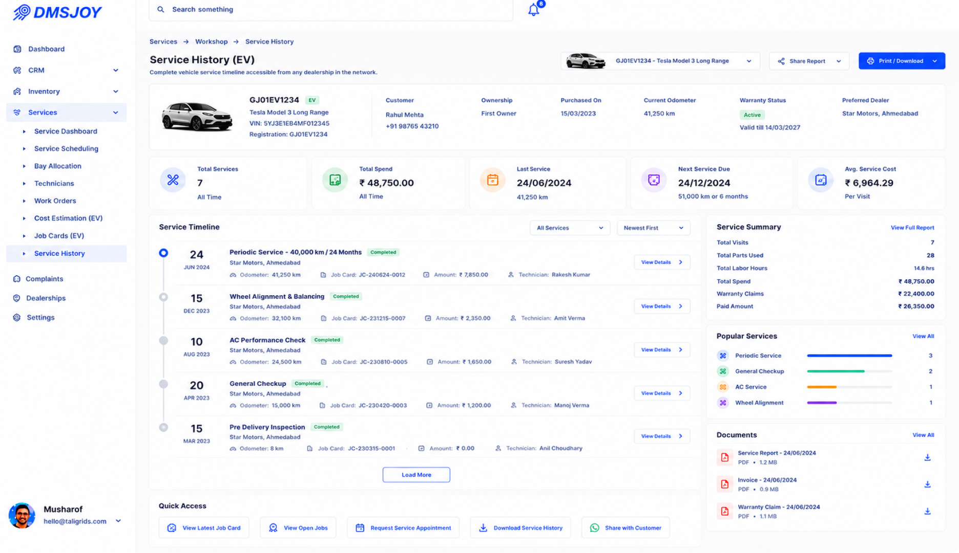The height and width of the screenshot is (553, 959).
Task: Click the Periodic Service popular icon
Action: (723, 356)
